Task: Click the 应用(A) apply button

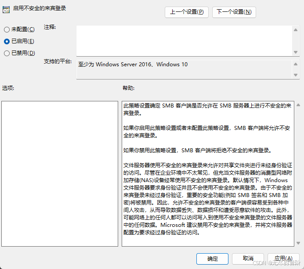Action: coord(283,258)
